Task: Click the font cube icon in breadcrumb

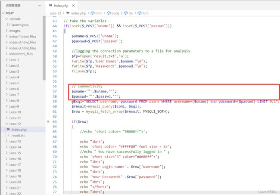Action: click(x=140, y=13)
